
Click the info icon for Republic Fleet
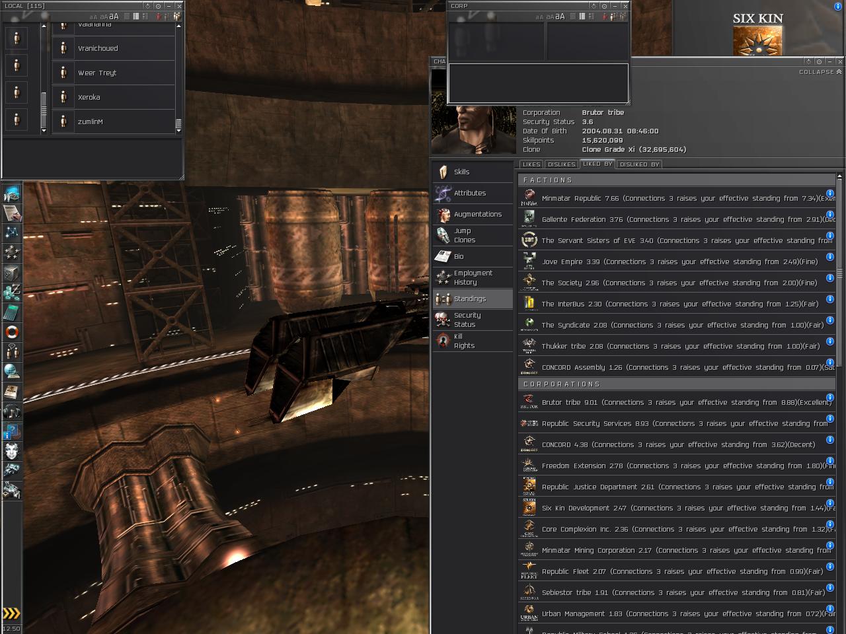[x=830, y=567]
